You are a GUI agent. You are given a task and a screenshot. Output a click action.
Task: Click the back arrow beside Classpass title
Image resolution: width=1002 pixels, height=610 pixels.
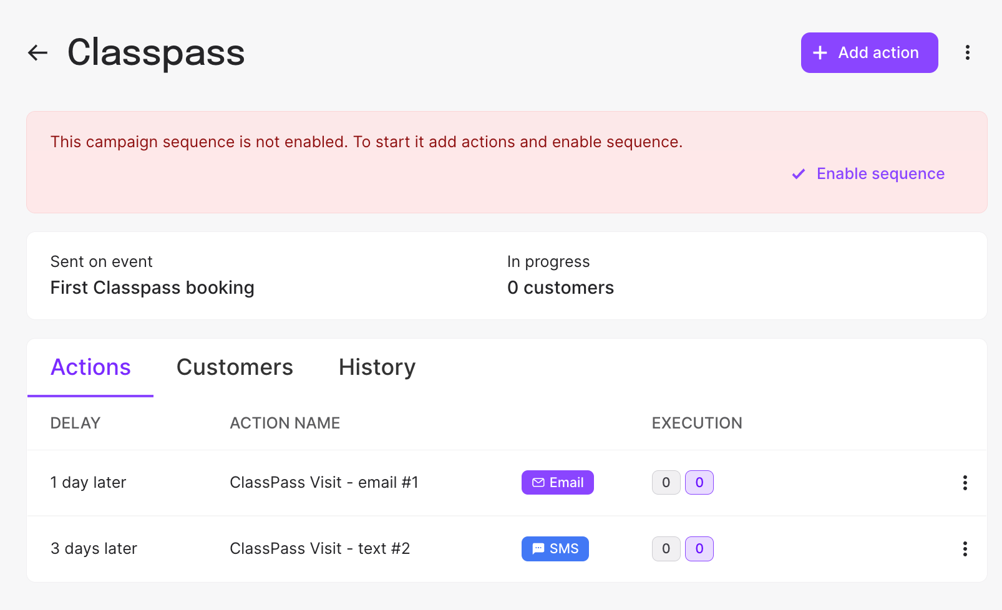tap(37, 52)
